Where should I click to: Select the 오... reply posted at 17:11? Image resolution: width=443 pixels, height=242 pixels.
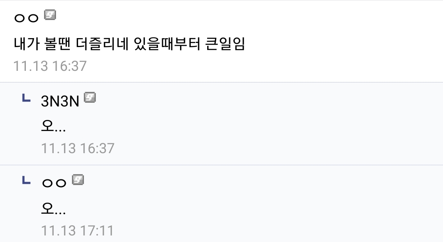point(53,208)
